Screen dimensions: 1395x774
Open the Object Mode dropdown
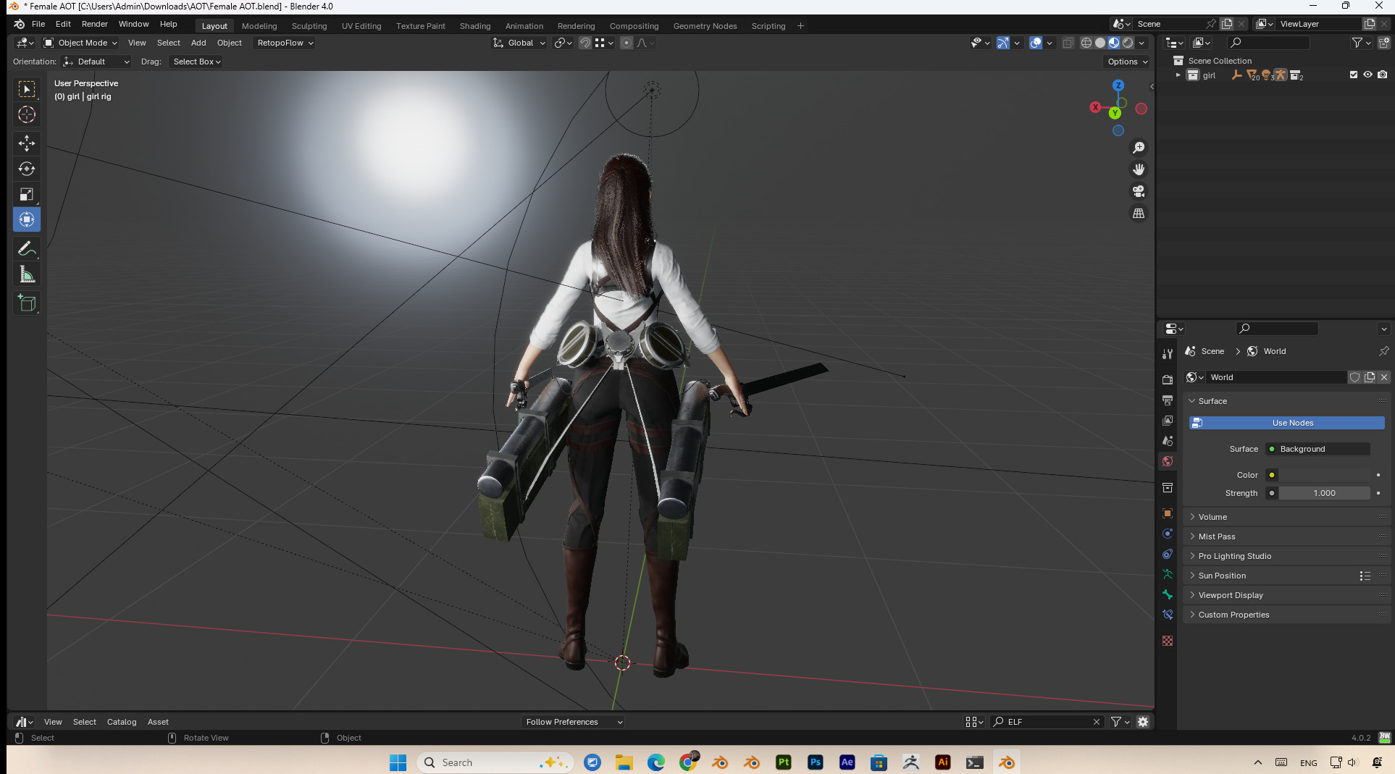point(80,43)
